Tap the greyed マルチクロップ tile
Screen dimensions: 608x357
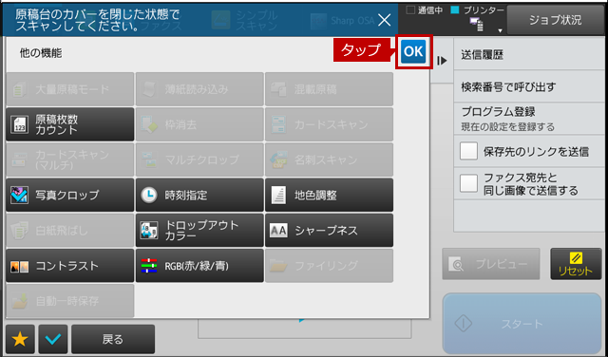199,160
